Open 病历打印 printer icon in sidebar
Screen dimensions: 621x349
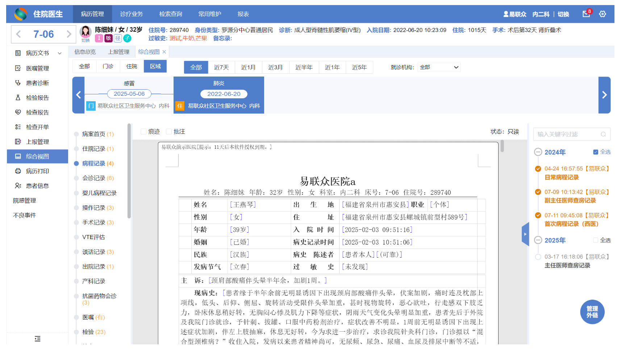point(18,171)
